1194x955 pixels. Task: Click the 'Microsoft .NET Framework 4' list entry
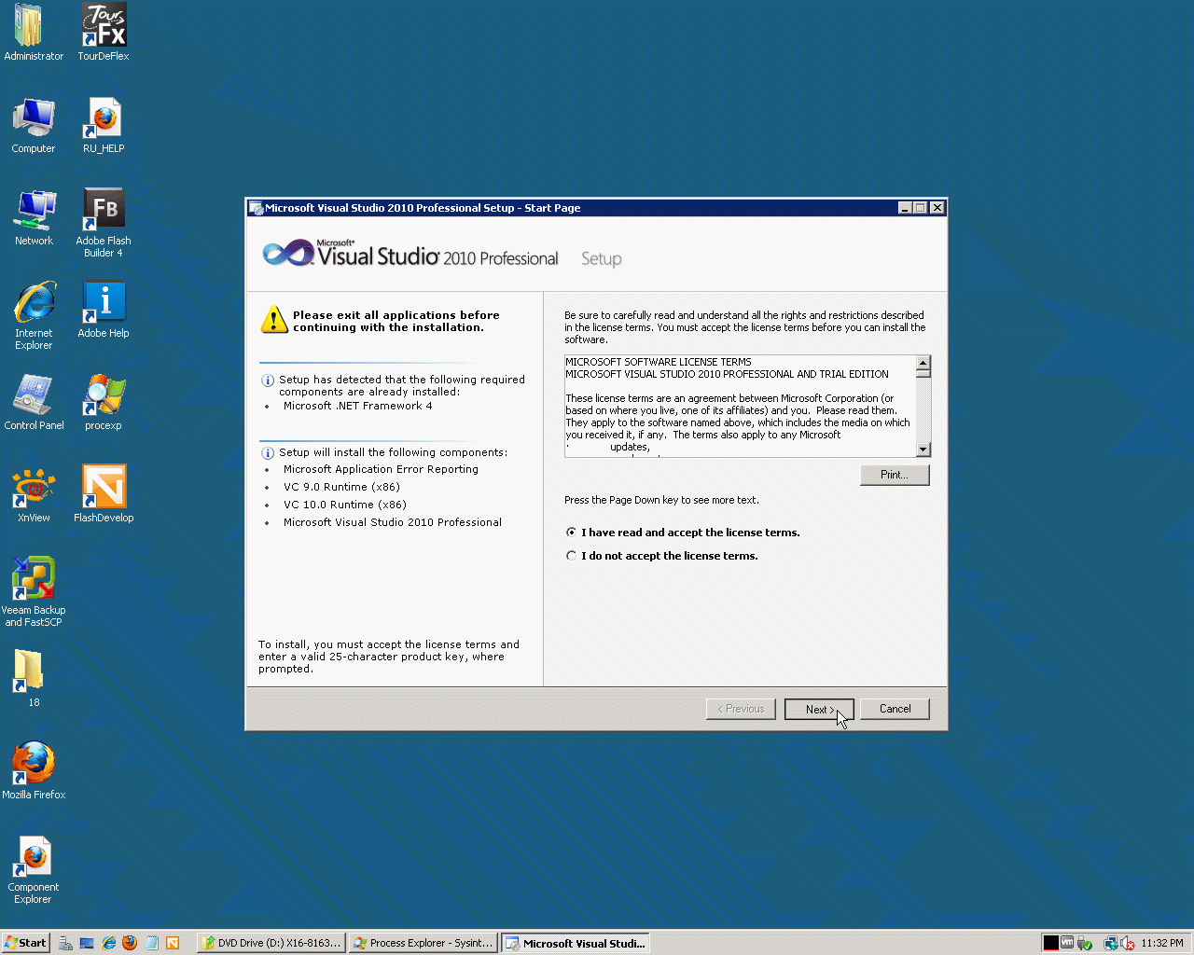click(x=357, y=406)
